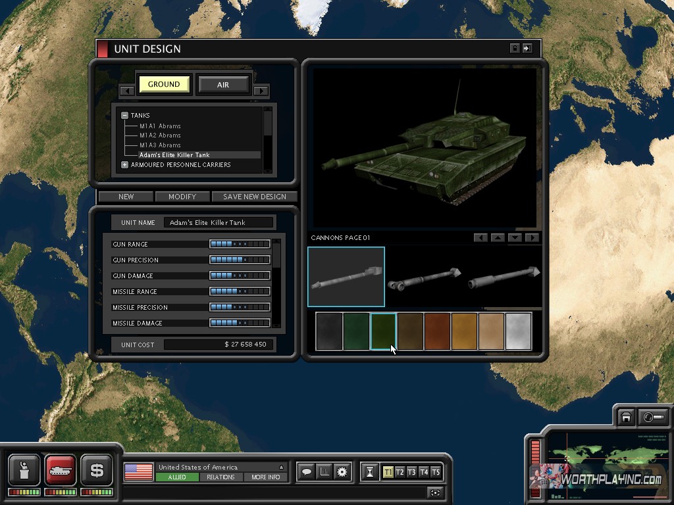Viewport: 674px width, 505px height.
Task: Open the settings gear icon
Action: (x=342, y=471)
